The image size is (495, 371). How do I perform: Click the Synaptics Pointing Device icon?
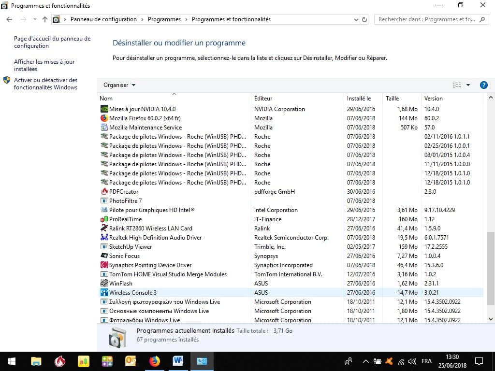104,265
